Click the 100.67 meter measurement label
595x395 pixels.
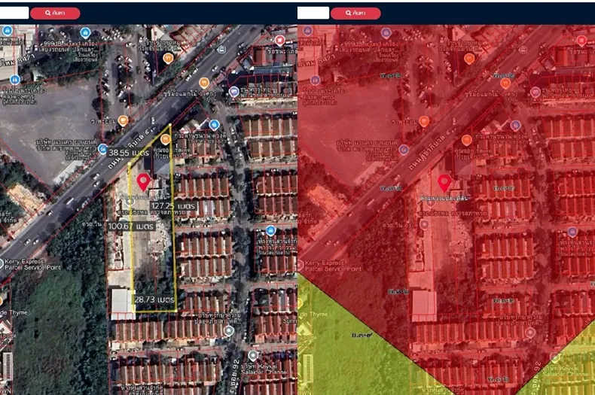pyautogui.click(x=130, y=226)
